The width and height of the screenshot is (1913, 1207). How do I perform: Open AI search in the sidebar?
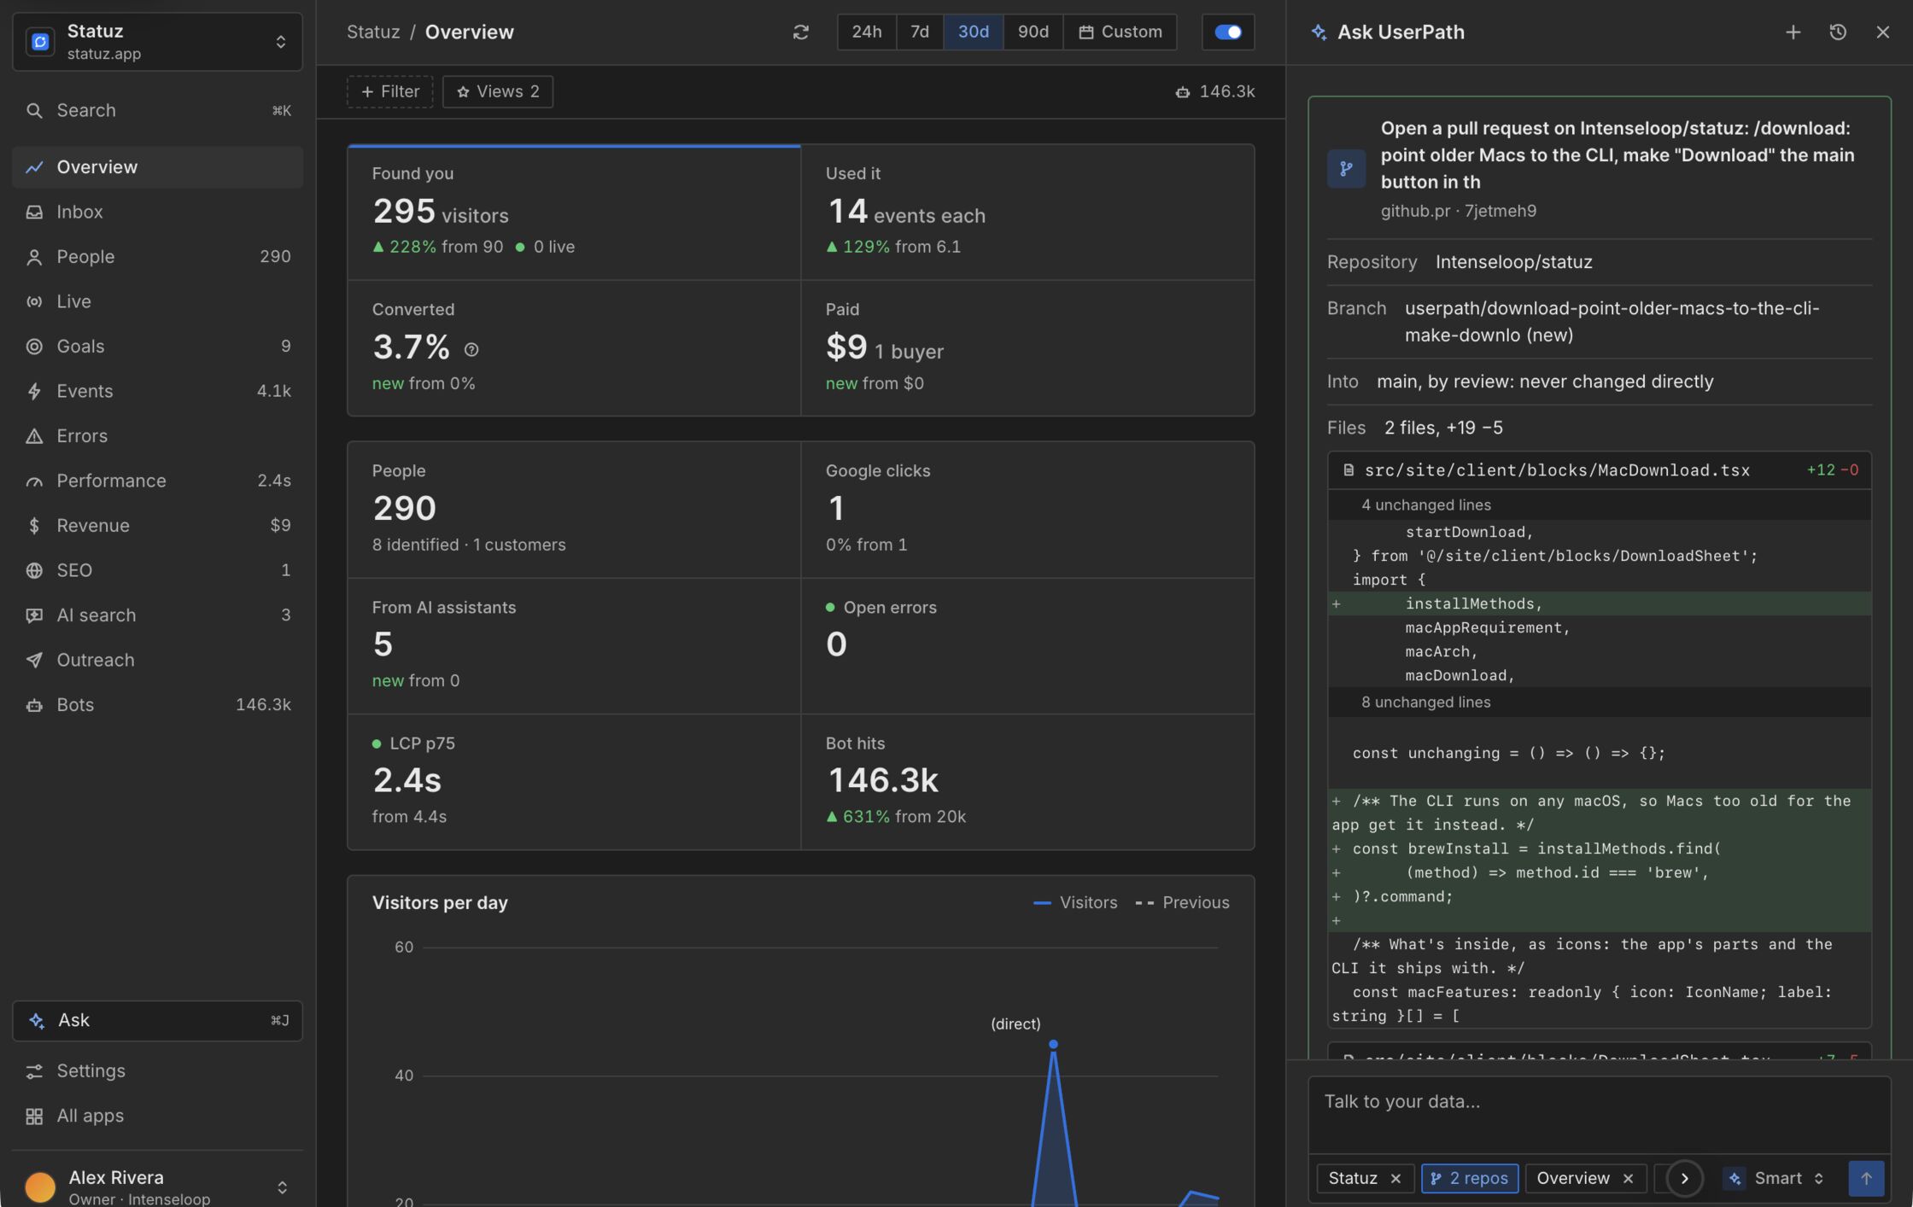coord(157,615)
